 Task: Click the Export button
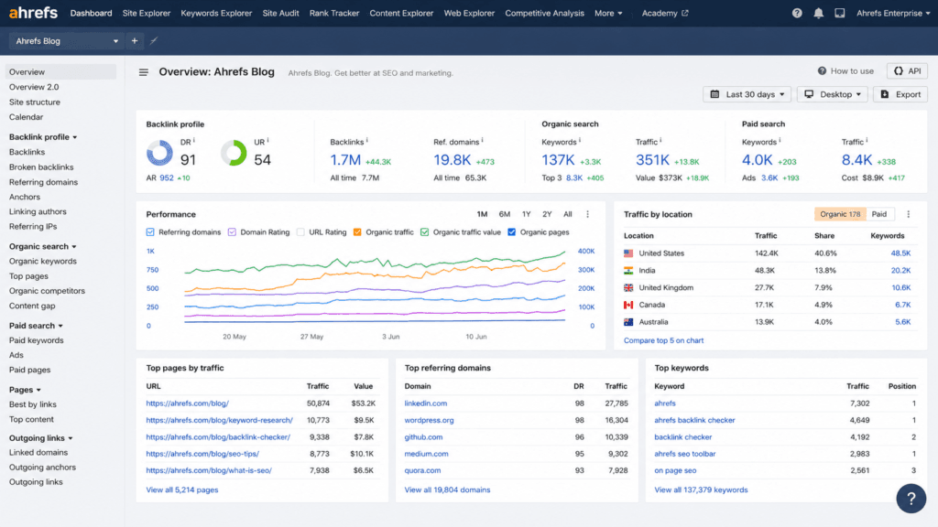click(900, 94)
